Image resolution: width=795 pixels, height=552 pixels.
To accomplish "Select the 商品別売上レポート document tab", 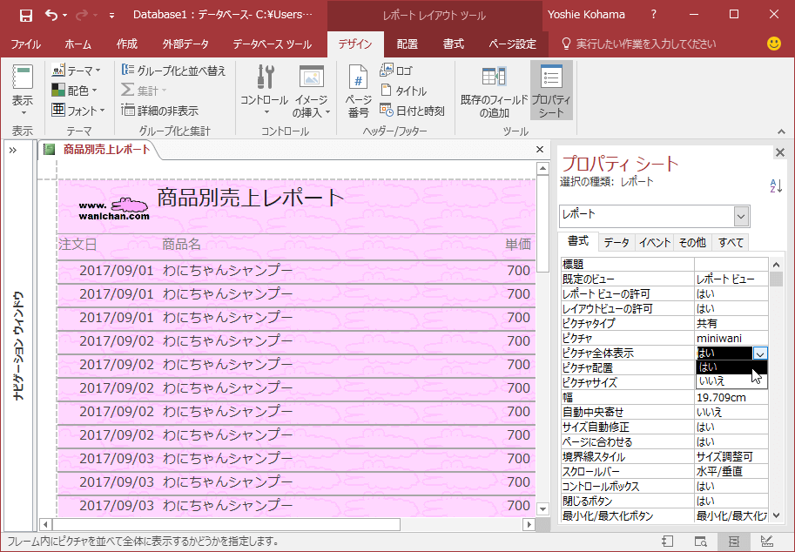I will (99, 150).
